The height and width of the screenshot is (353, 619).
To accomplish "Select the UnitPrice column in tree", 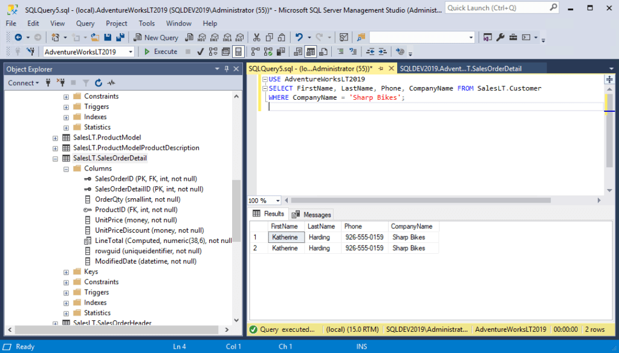I will coord(136,220).
